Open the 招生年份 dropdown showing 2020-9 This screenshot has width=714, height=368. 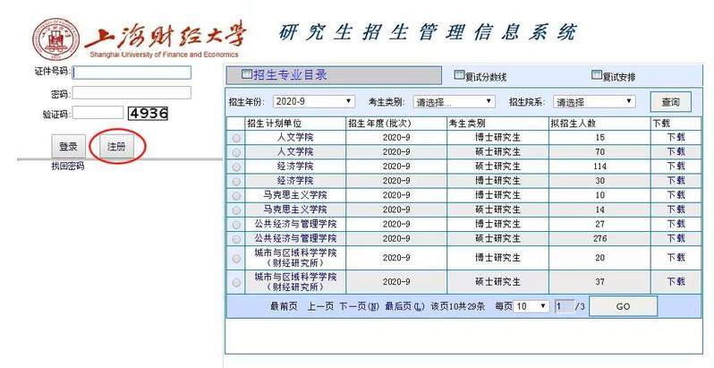click(312, 102)
